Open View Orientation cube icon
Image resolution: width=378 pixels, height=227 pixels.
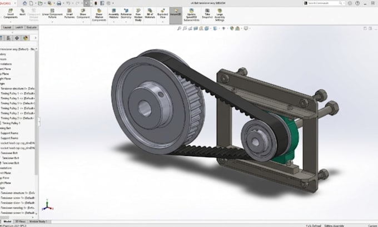(x=207, y=28)
